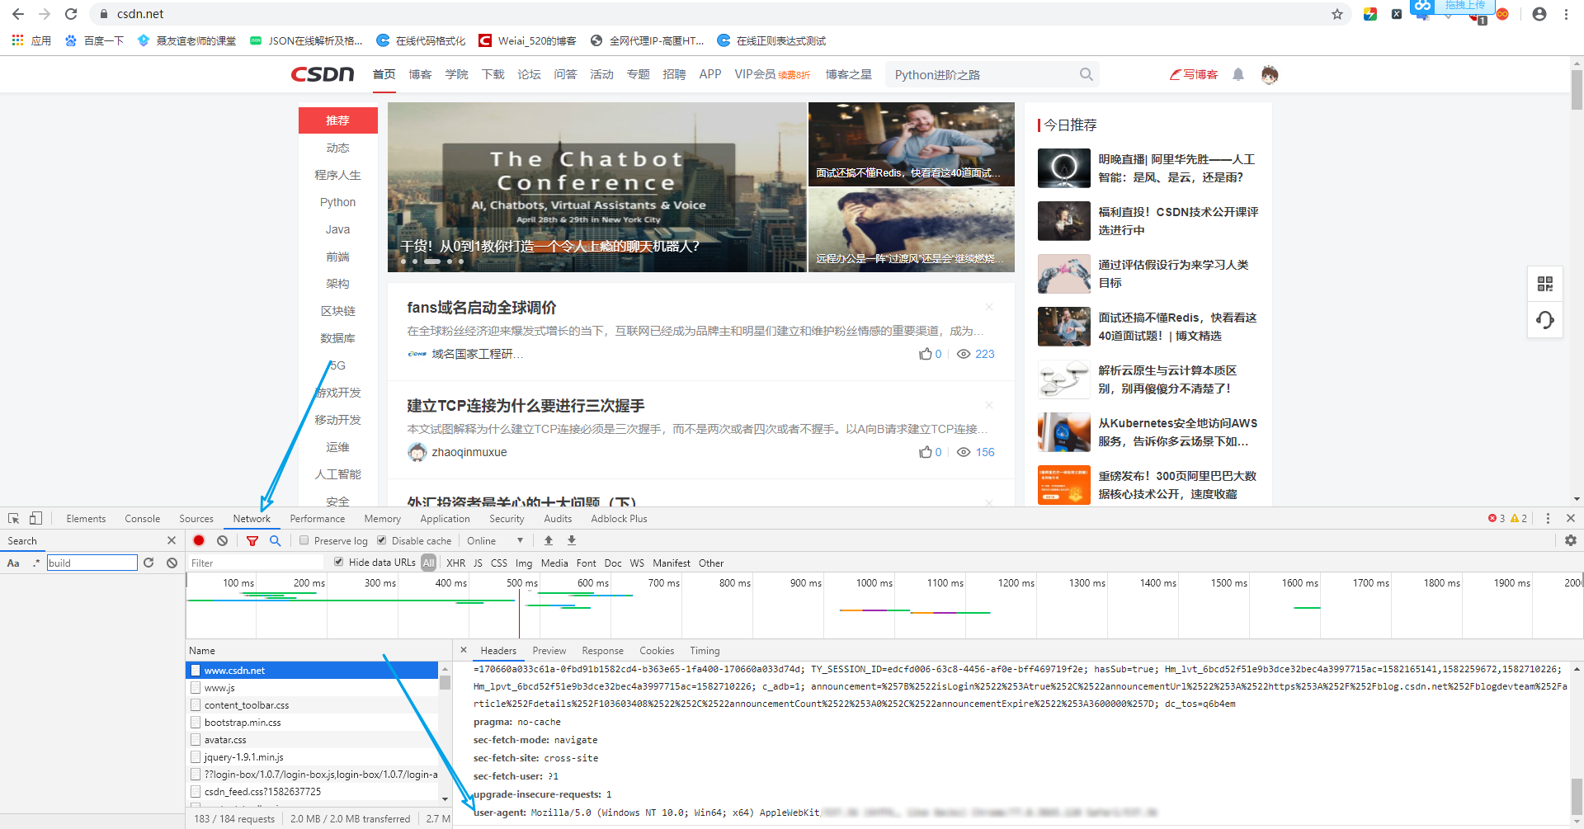
Task: Tick checkbox beside www.js request
Action: coord(196,687)
